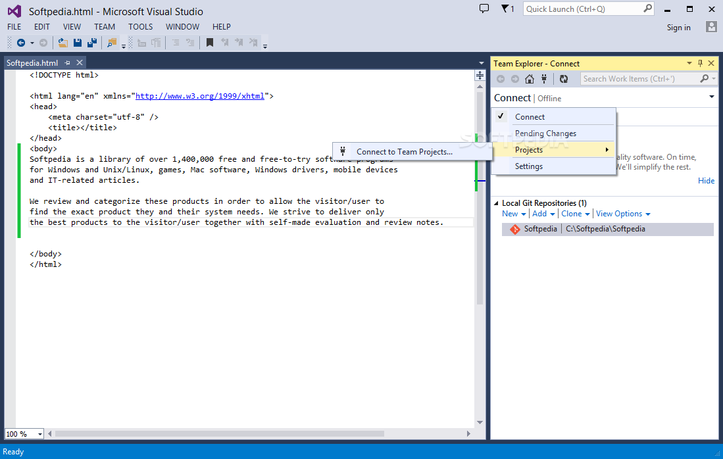723x459 pixels.
Task: Collapse the Local Git Repositories section
Action: point(497,203)
